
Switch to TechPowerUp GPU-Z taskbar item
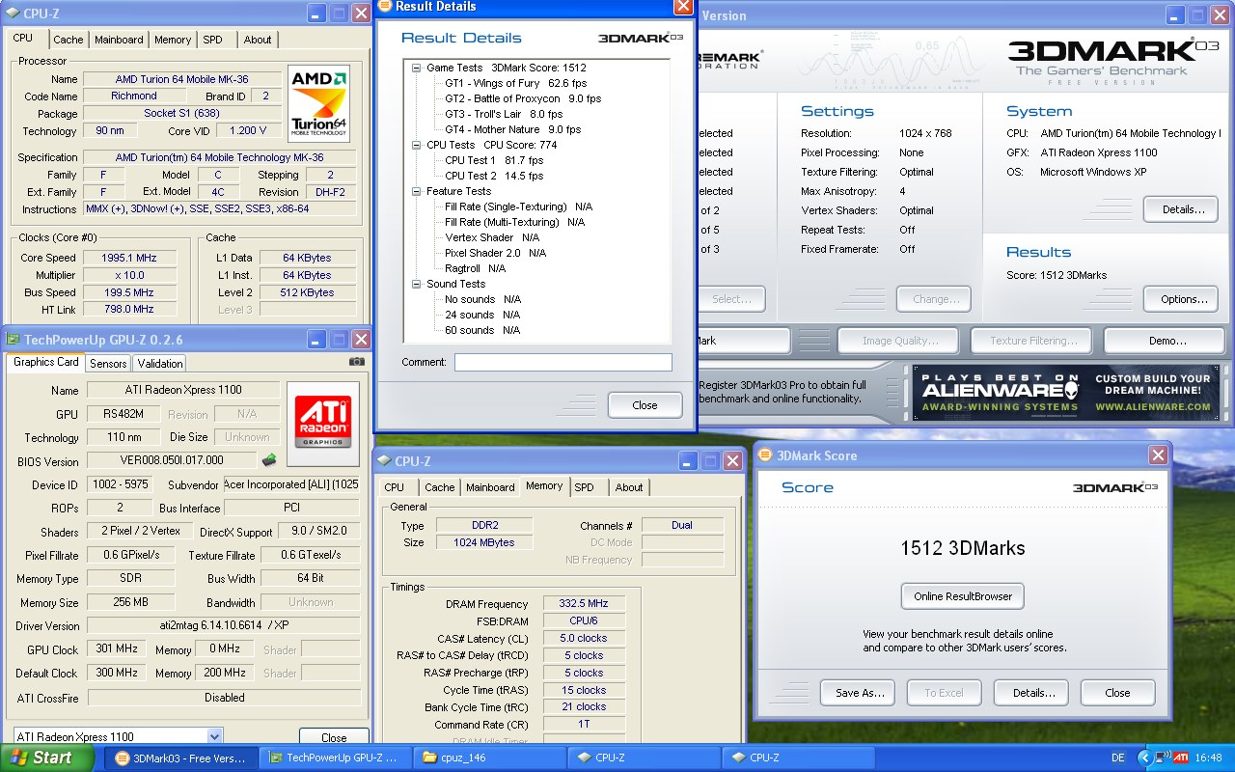point(335,758)
